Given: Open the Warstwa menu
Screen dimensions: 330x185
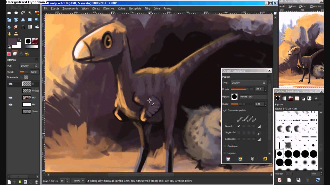Looking at the screenshot, I should click(x=109, y=8).
